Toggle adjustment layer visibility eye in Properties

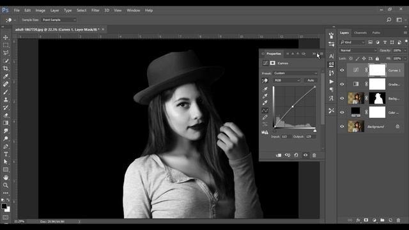pos(305,155)
